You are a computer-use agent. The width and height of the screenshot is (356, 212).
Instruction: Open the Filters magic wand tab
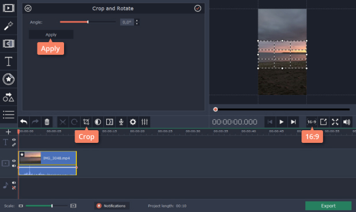pyautogui.click(x=9, y=26)
